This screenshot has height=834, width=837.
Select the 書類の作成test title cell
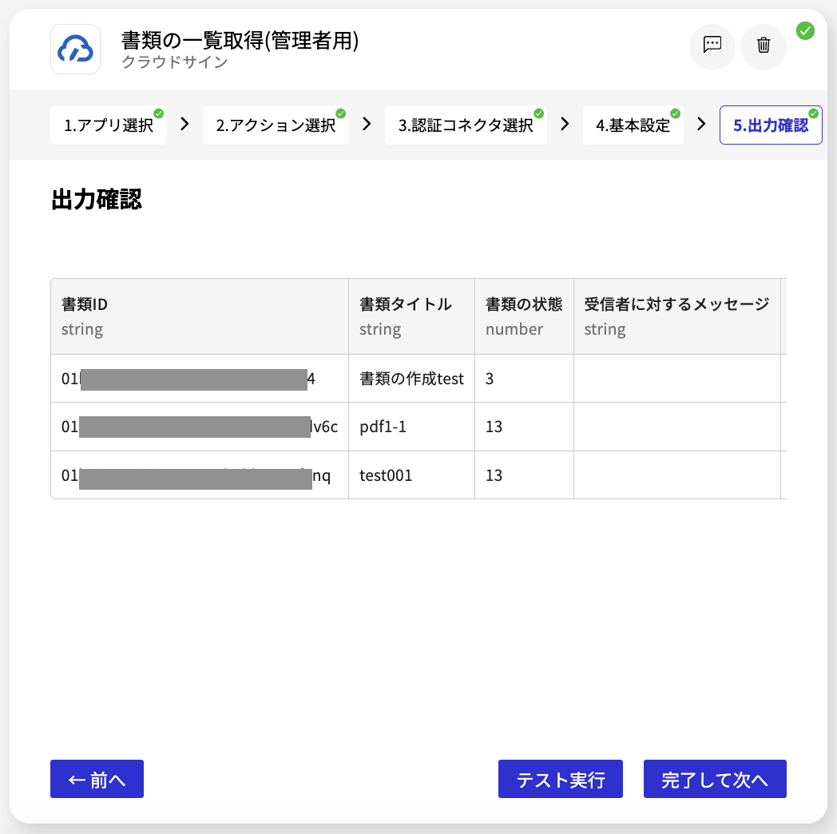coord(411,379)
